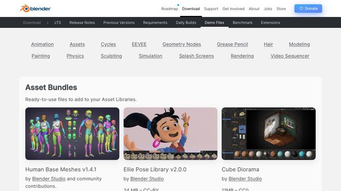The height and width of the screenshot is (191, 341).
Task: Select the Demo Files tab
Action: click(214, 22)
